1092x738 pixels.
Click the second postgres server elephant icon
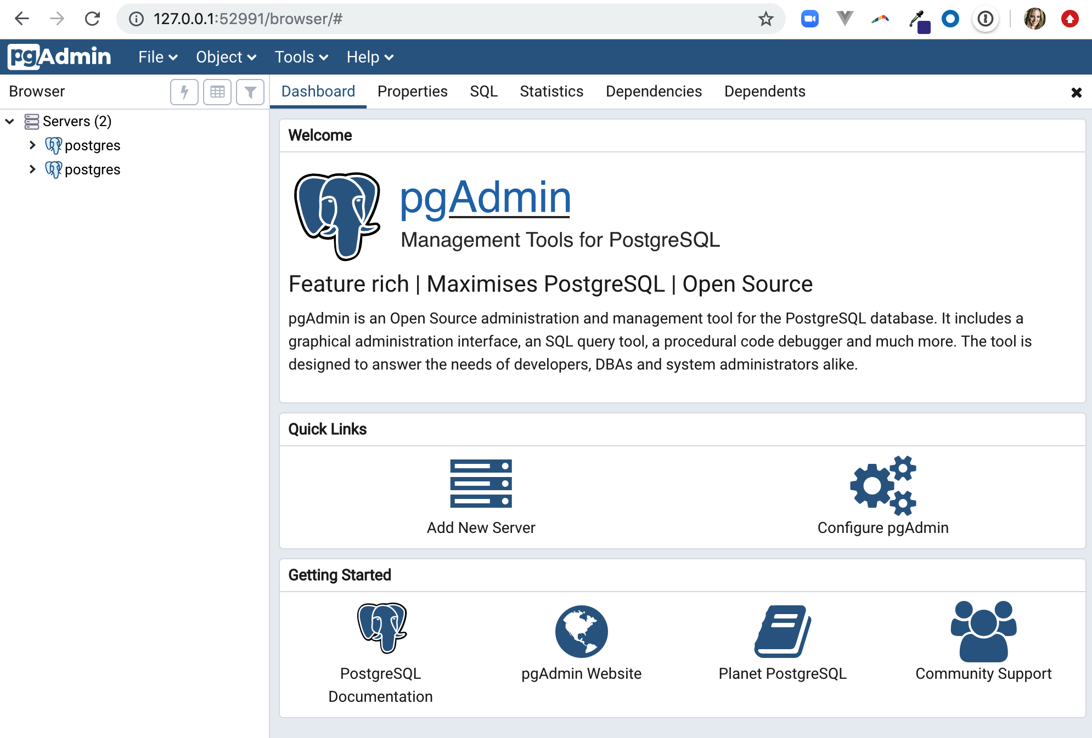[x=53, y=169]
